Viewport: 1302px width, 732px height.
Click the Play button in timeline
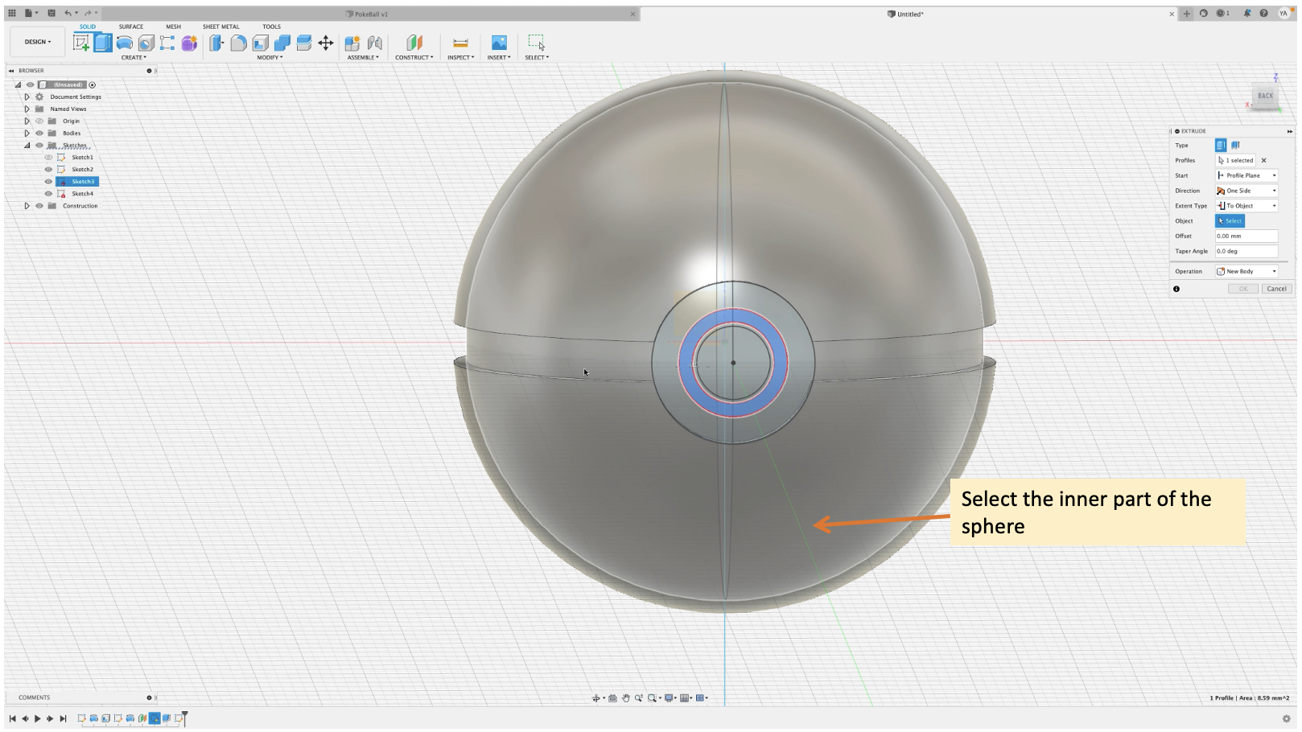click(x=37, y=719)
